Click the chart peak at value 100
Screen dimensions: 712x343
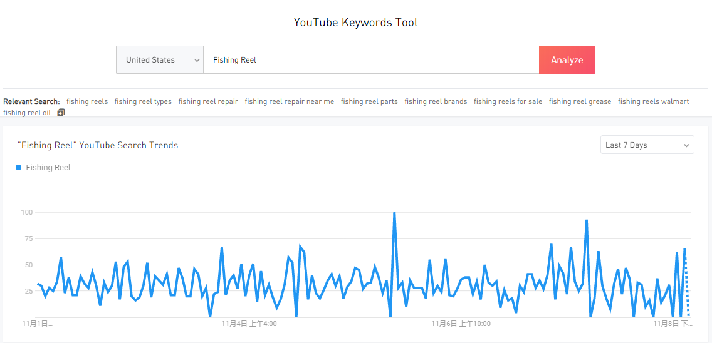click(394, 213)
